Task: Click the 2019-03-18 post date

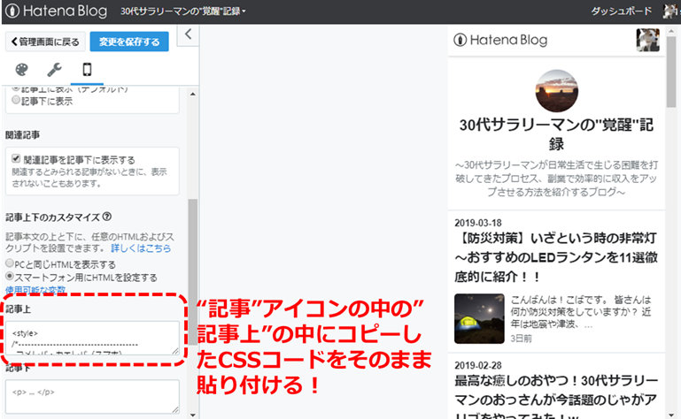Action: coord(478,223)
